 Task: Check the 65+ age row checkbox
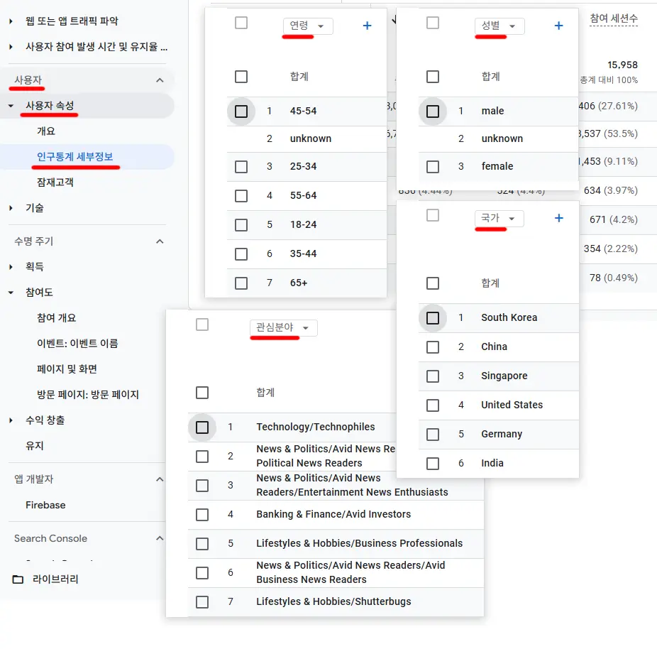(x=241, y=283)
